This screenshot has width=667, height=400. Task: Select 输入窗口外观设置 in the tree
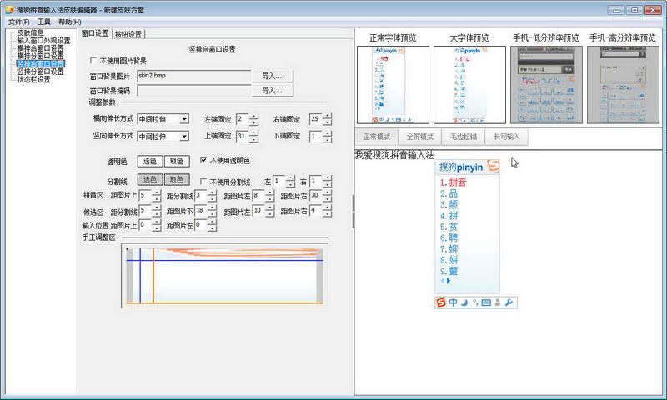pos(43,40)
